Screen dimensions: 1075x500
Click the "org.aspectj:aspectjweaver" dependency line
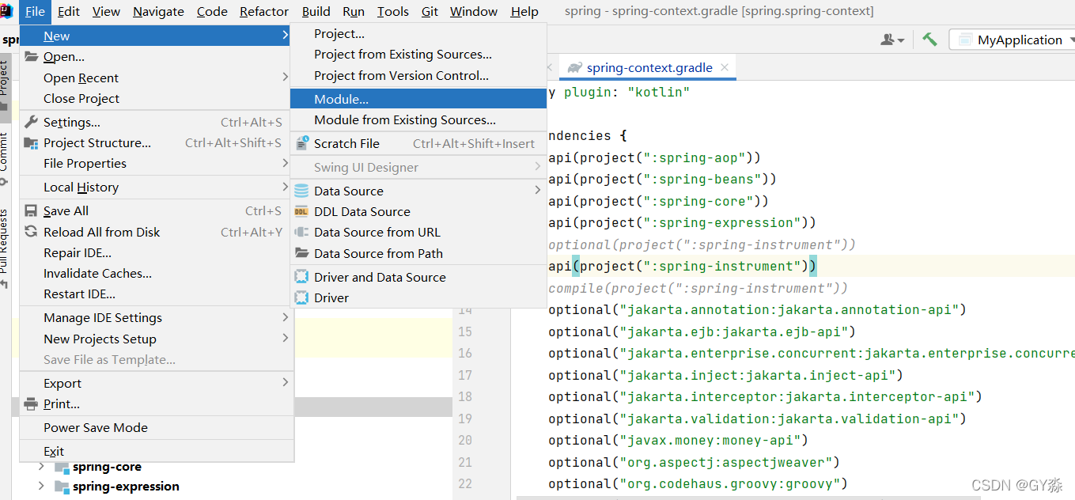[694, 462]
